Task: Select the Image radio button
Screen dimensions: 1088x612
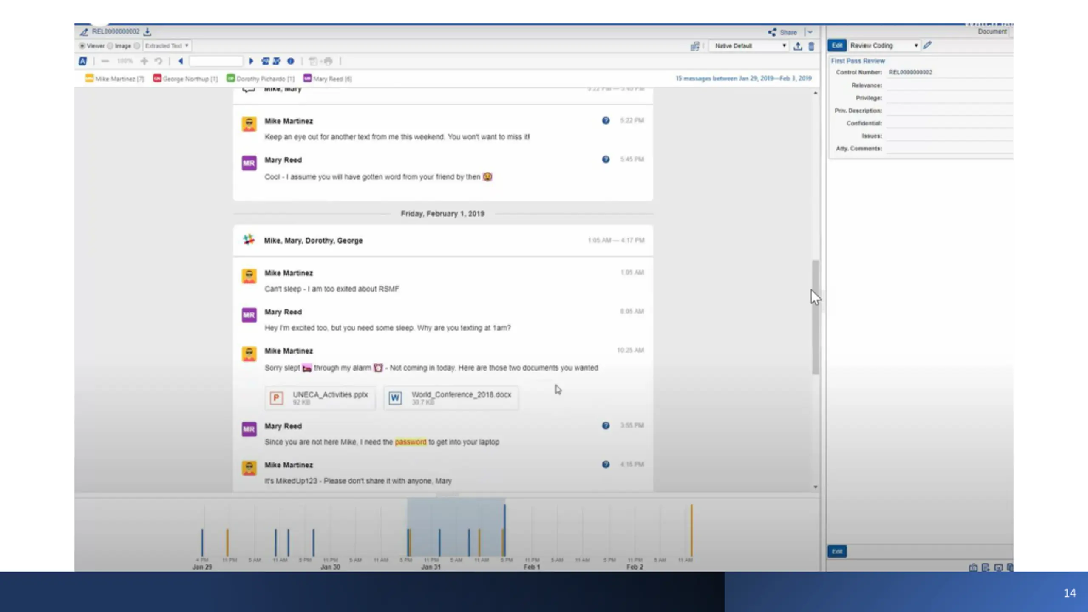Action: (x=110, y=45)
